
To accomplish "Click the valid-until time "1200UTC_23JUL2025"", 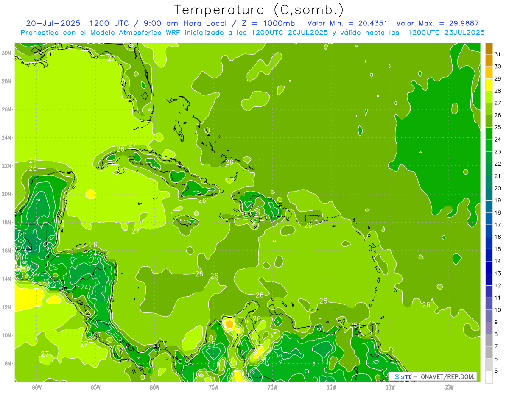I will click(x=446, y=33).
